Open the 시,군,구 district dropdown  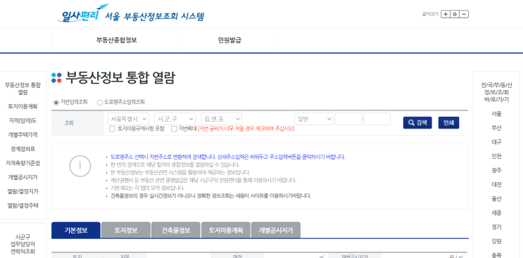(x=175, y=119)
